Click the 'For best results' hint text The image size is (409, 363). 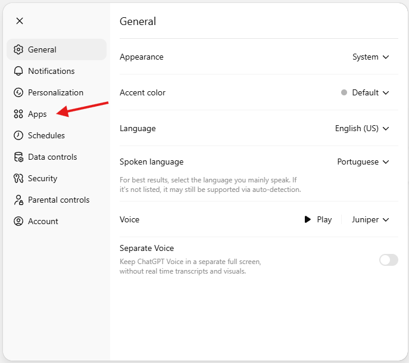tap(210, 185)
